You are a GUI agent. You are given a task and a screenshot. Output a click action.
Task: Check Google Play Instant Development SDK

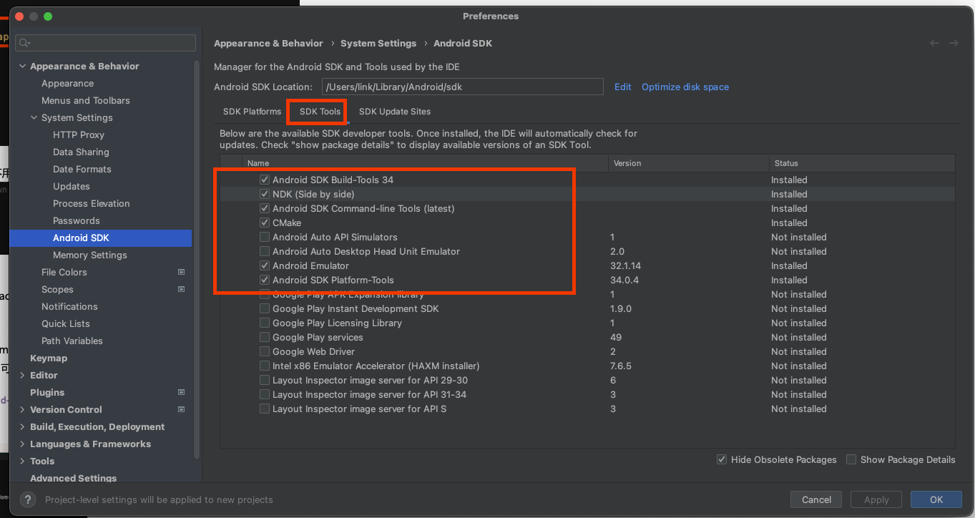[265, 308]
